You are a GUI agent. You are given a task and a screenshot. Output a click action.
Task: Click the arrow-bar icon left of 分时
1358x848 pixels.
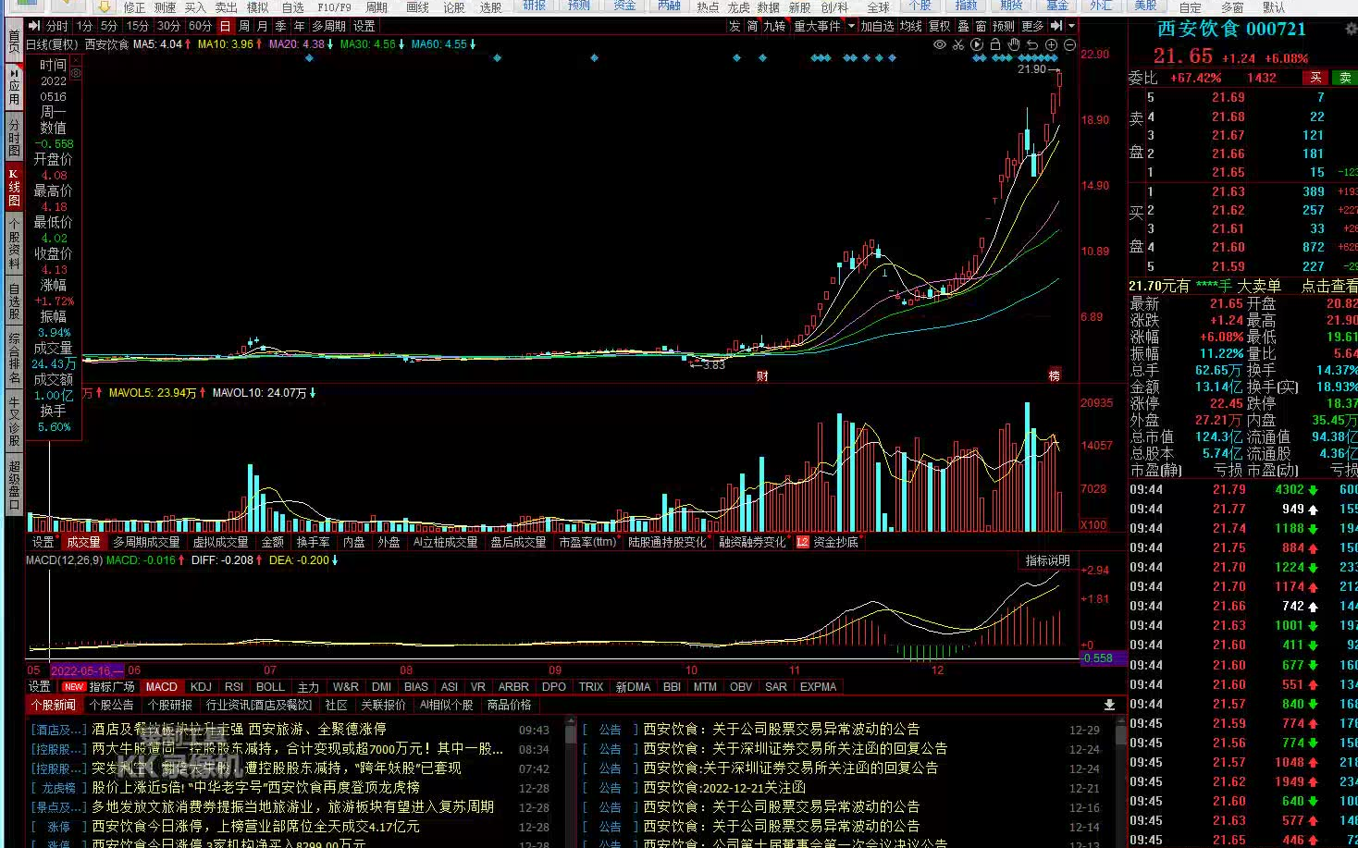tap(34, 26)
